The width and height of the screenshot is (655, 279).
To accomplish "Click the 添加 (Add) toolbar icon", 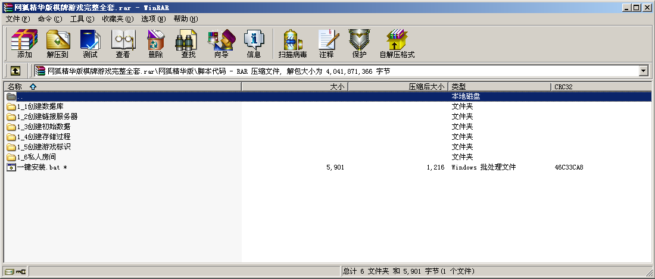I will click(x=24, y=44).
